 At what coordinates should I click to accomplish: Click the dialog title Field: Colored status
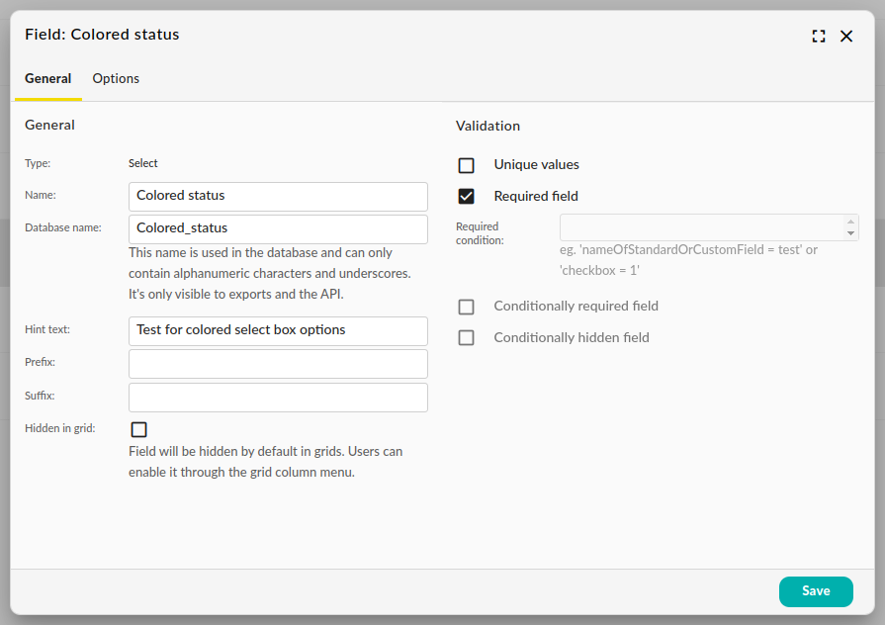pyautogui.click(x=102, y=35)
